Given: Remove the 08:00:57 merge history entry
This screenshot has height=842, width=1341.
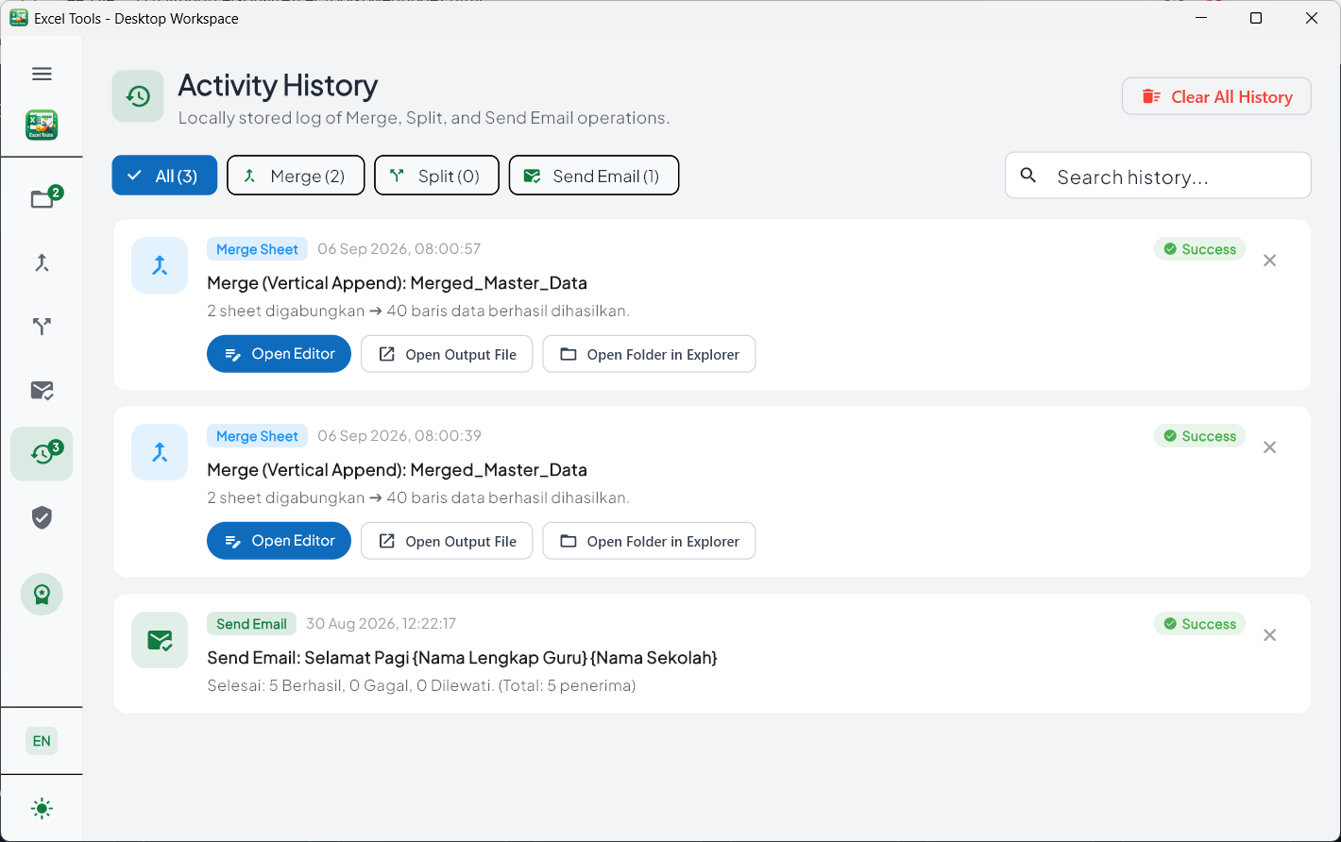Looking at the screenshot, I should 1270,261.
